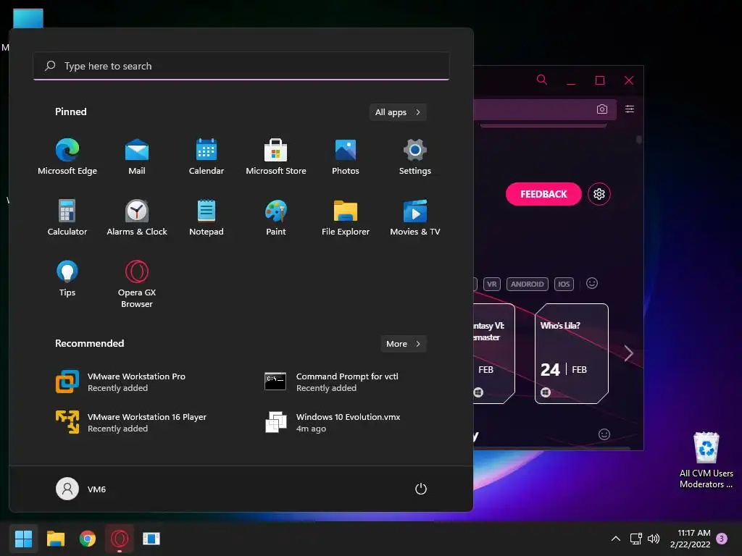Image resolution: width=742 pixels, height=556 pixels.
Task: Open the VM6 user account menu
Action: [81, 489]
